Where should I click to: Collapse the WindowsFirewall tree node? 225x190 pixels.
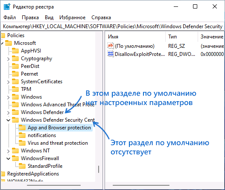(x=8, y=158)
